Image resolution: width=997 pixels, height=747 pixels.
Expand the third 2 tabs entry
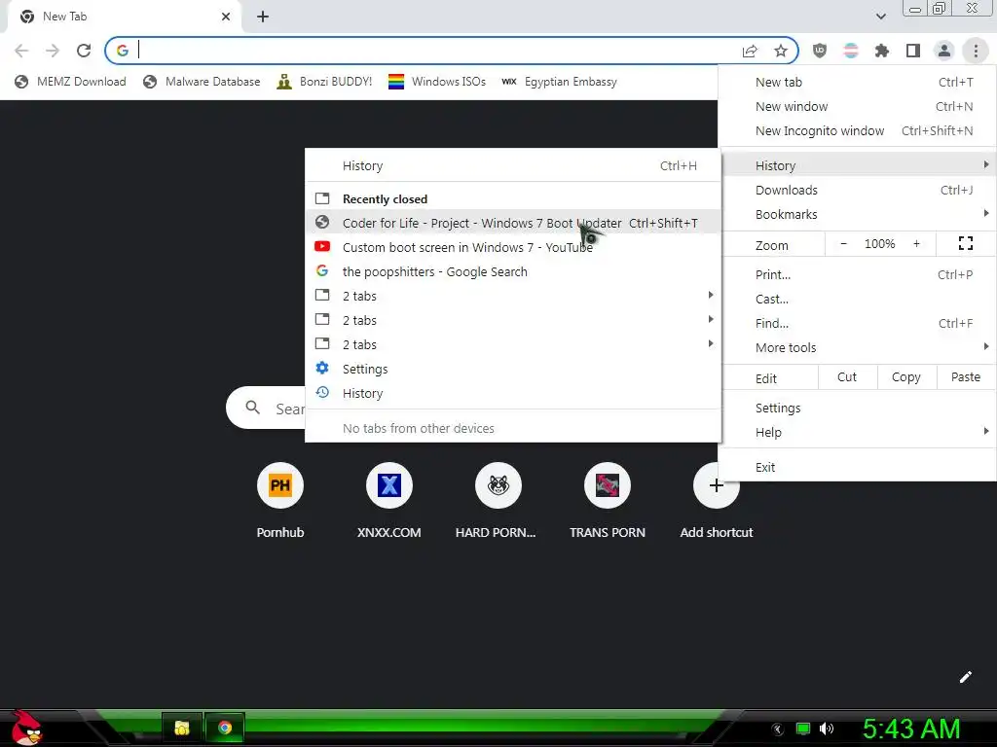click(513, 343)
